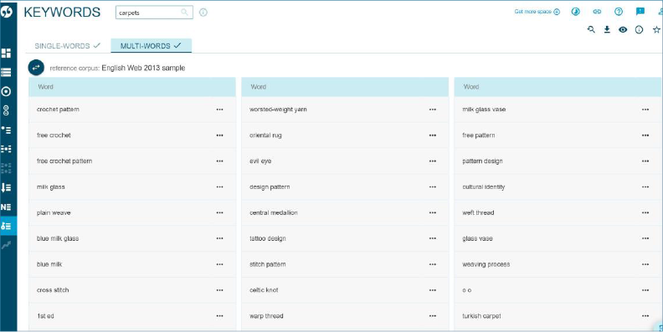Click the feedback message icon
Viewport: 663px width, 332px height.
click(640, 12)
